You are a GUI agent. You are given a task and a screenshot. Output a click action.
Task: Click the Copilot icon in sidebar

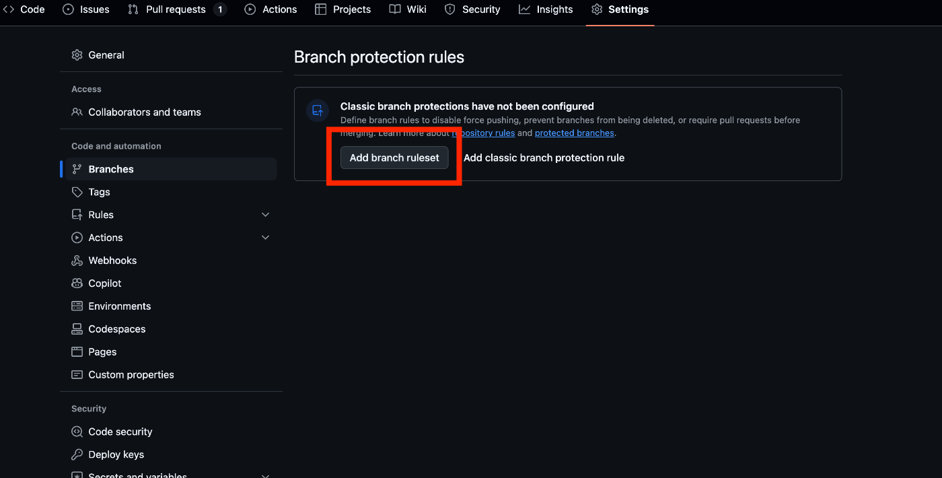coord(77,283)
